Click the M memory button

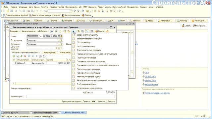point(107,11)
